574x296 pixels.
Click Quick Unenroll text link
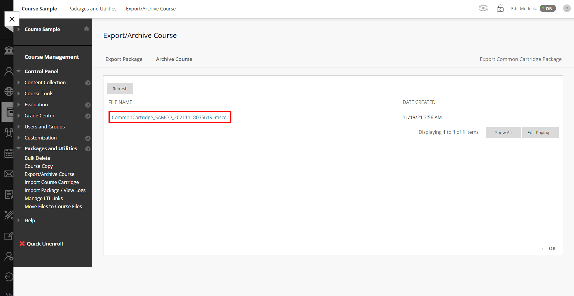pos(45,244)
